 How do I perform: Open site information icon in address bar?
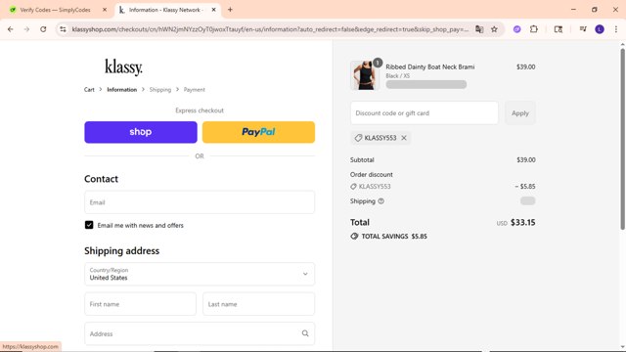click(x=63, y=29)
